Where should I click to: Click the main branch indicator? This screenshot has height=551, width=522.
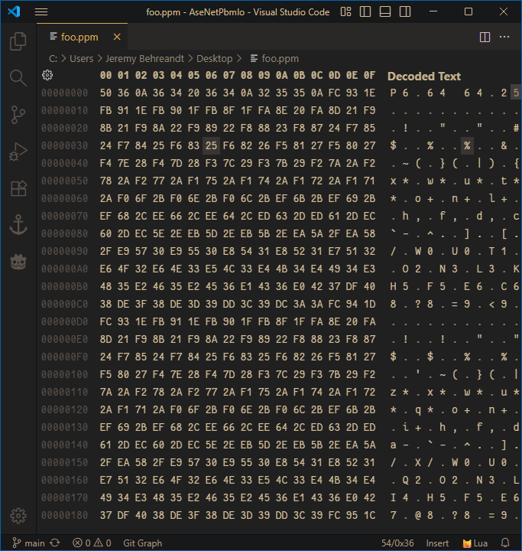coord(29,543)
